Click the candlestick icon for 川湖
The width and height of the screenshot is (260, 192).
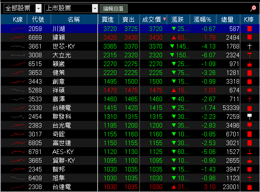click(x=250, y=29)
